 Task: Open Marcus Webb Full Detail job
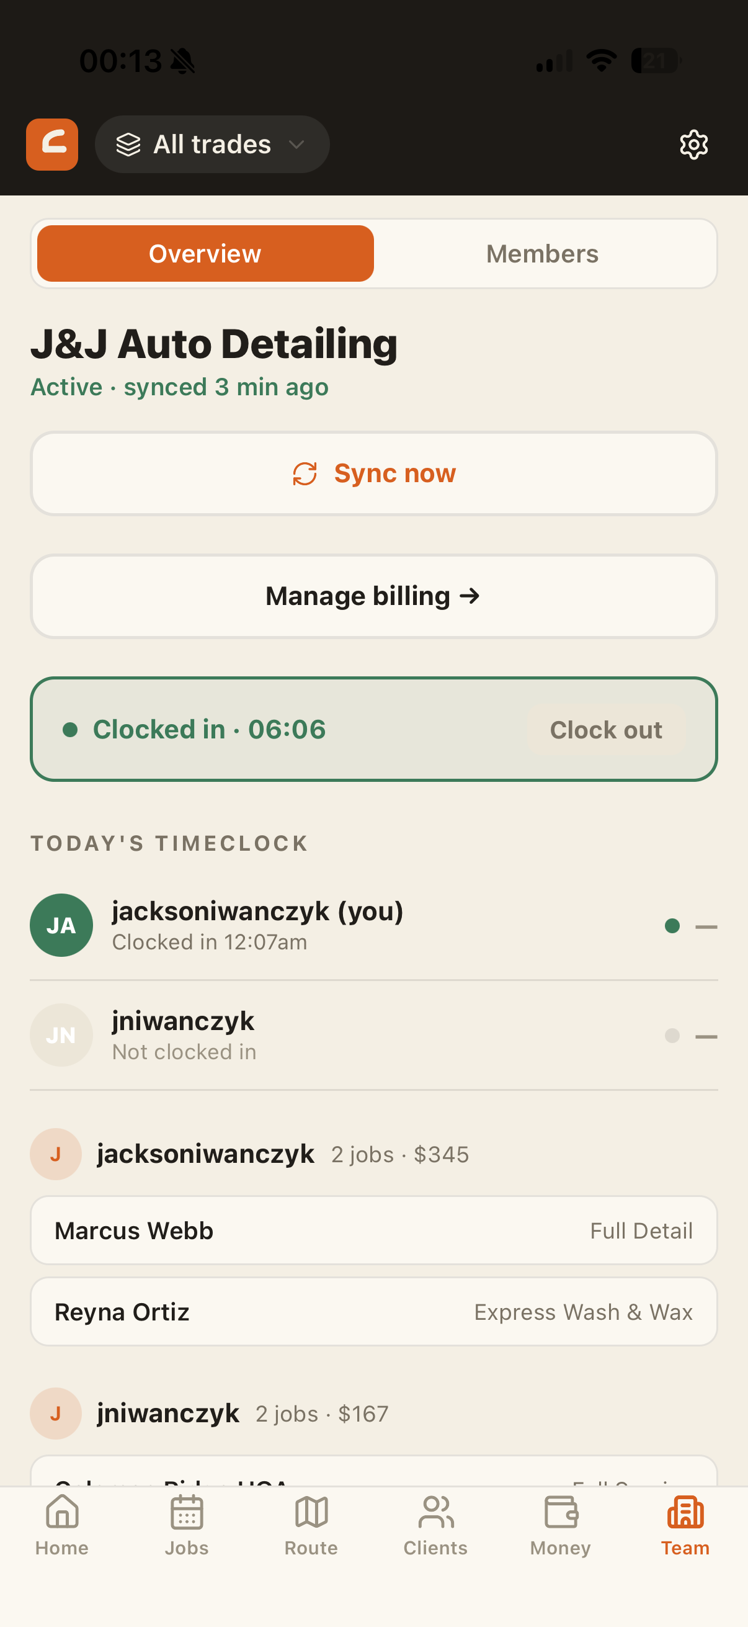point(373,1230)
